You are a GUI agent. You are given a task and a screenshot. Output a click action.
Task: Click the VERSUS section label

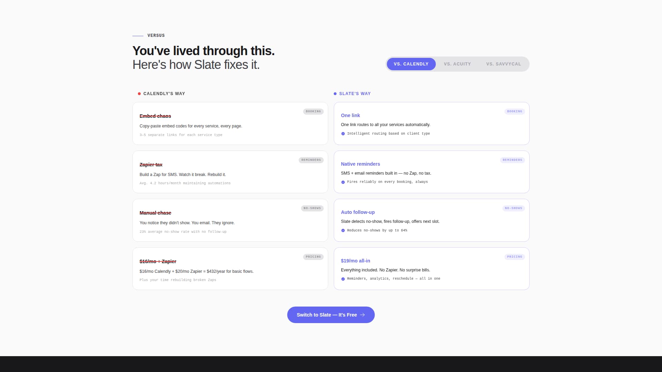pyautogui.click(x=156, y=35)
